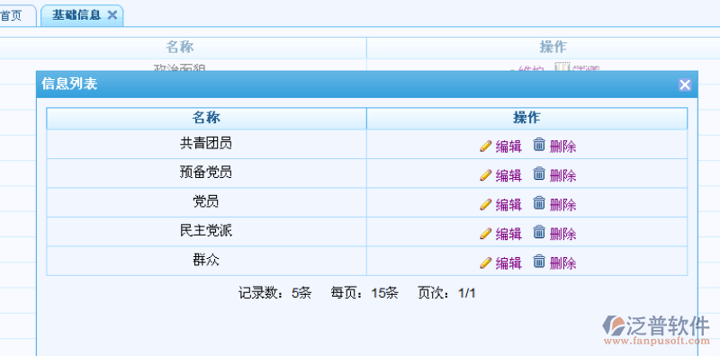This screenshot has height=356, width=720.
Task: Click trash icon in 群众 row
Action: coord(539,261)
